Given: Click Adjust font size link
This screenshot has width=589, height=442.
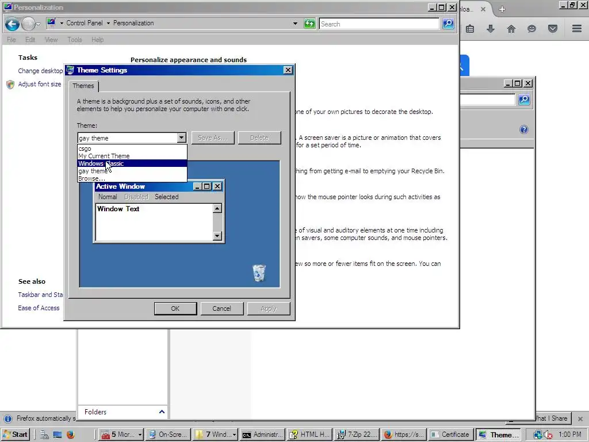Looking at the screenshot, I should [x=40, y=84].
